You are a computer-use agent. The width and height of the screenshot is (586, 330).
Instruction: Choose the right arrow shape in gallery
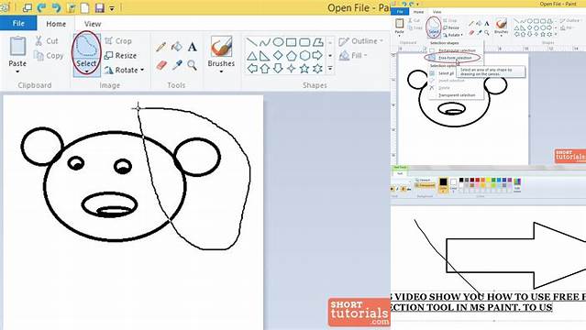click(317, 55)
